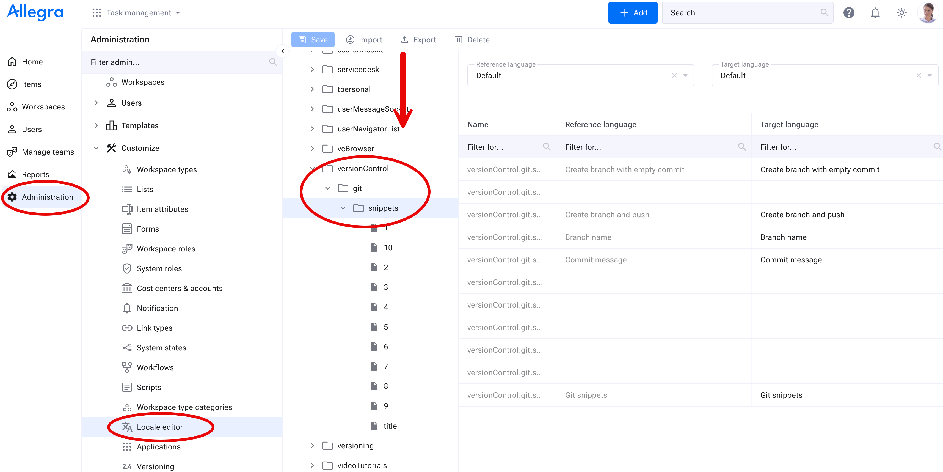Open the System states settings
Viewport: 943px width, 472px height.
pyautogui.click(x=161, y=347)
